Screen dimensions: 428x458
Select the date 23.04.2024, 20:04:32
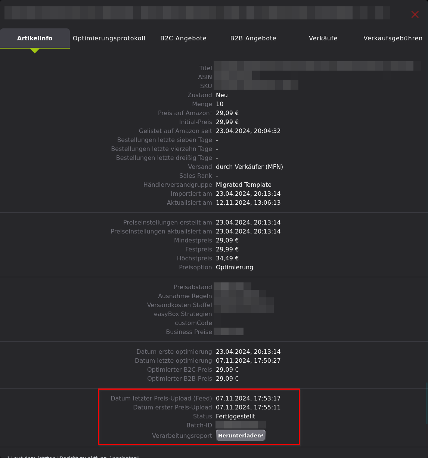point(248,131)
